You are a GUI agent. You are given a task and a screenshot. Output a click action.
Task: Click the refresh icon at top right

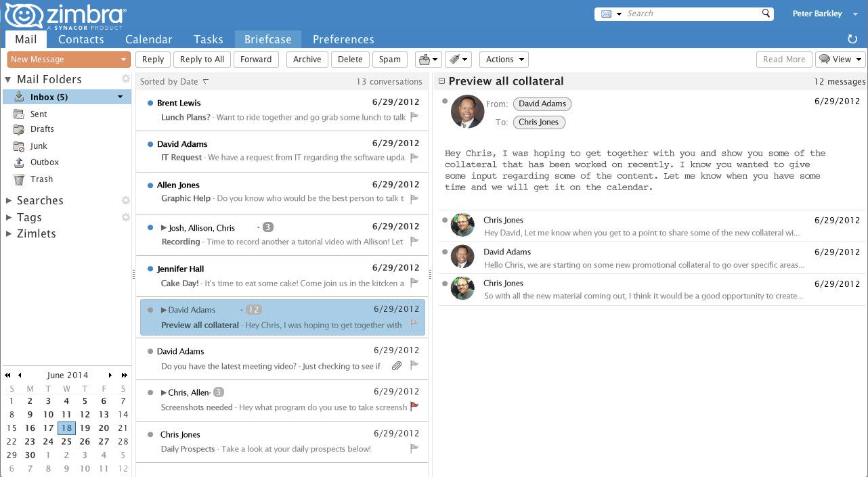(851, 39)
